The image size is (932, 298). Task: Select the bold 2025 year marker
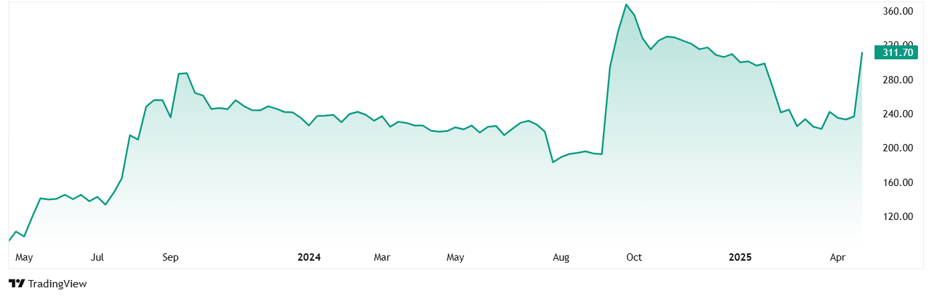coord(740,257)
